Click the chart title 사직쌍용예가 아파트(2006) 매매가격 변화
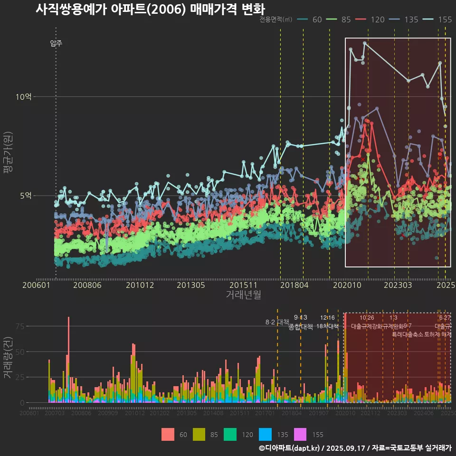The height and width of the screenshot is (456, 456). coord(151,9)
